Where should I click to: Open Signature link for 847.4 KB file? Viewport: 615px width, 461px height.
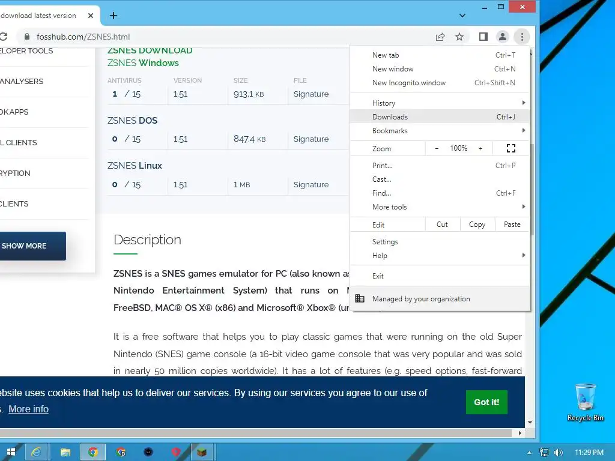pos(311,139)
